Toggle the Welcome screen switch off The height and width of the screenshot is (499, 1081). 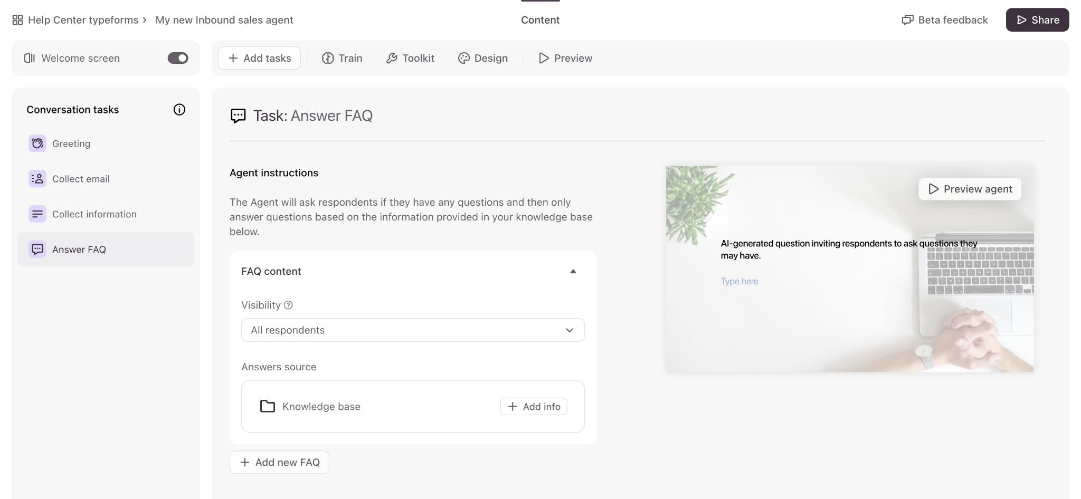[178, 58]
